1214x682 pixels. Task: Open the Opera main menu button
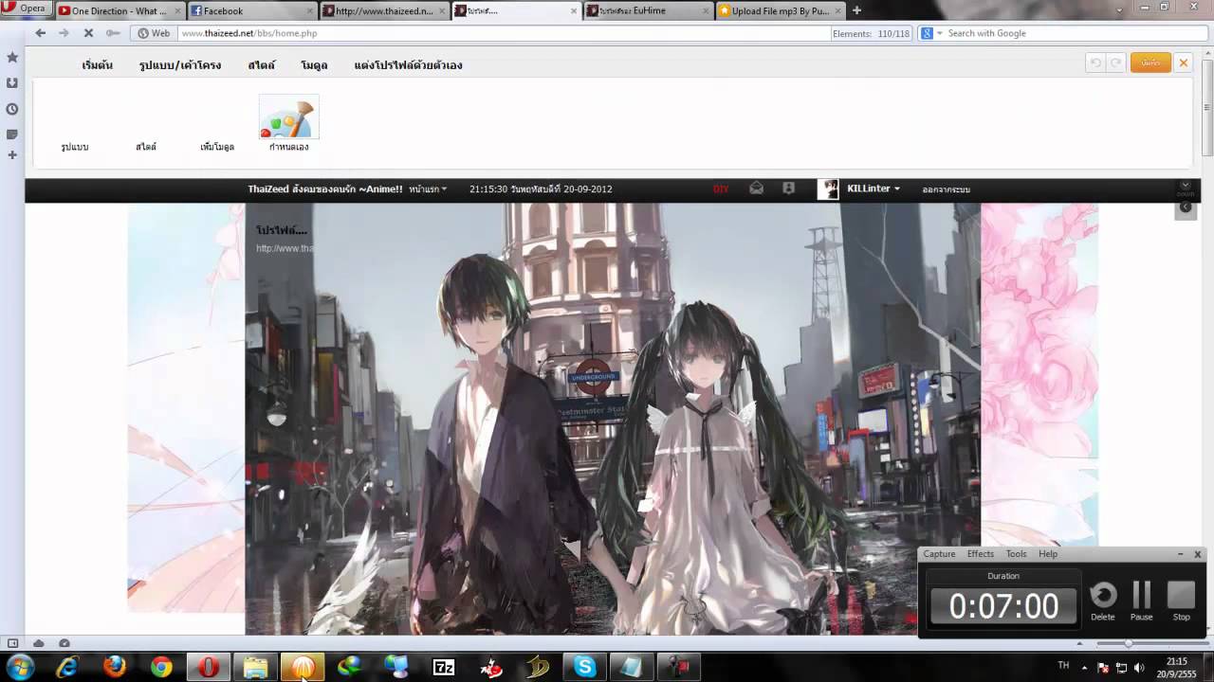point(26,9)
